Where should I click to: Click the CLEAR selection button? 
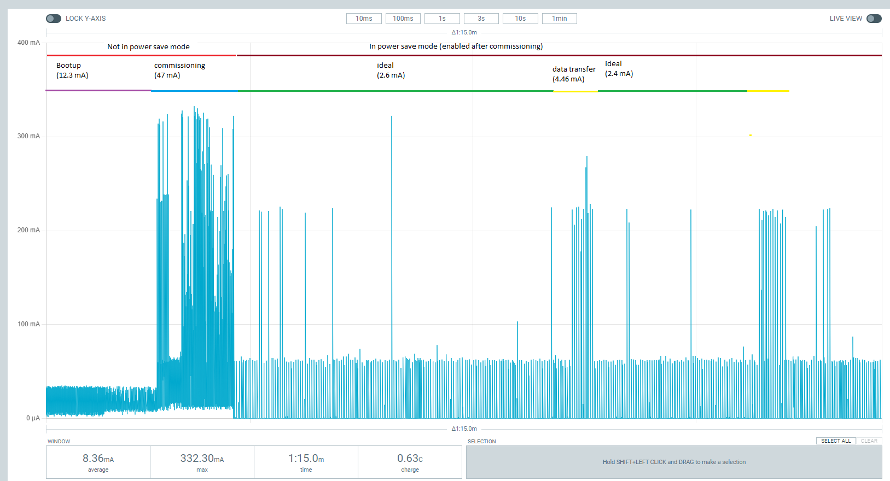(869, 441)
